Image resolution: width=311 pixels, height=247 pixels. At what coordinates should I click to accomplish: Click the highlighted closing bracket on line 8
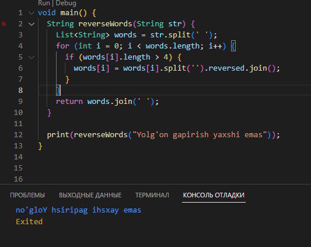(58, 91)
